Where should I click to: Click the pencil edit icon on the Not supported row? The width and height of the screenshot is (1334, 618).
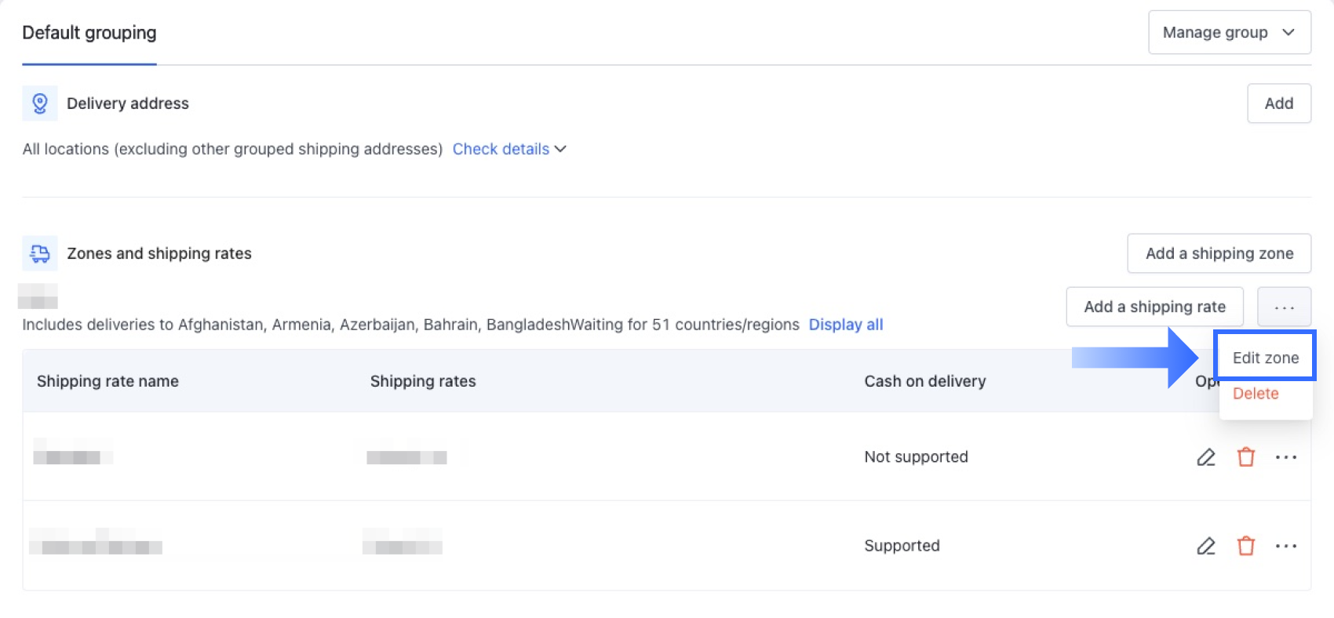[1206, 456]
